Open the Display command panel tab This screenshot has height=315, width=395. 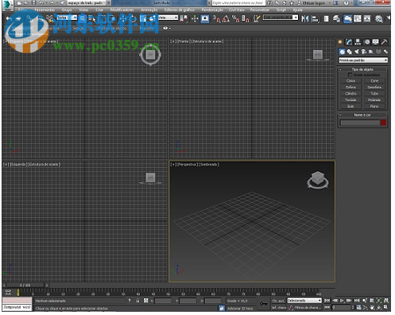pos(375,42)
